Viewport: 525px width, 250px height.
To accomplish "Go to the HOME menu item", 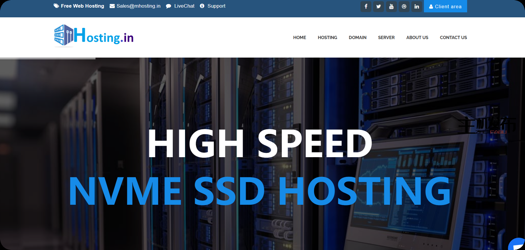I will click(299, 38).
